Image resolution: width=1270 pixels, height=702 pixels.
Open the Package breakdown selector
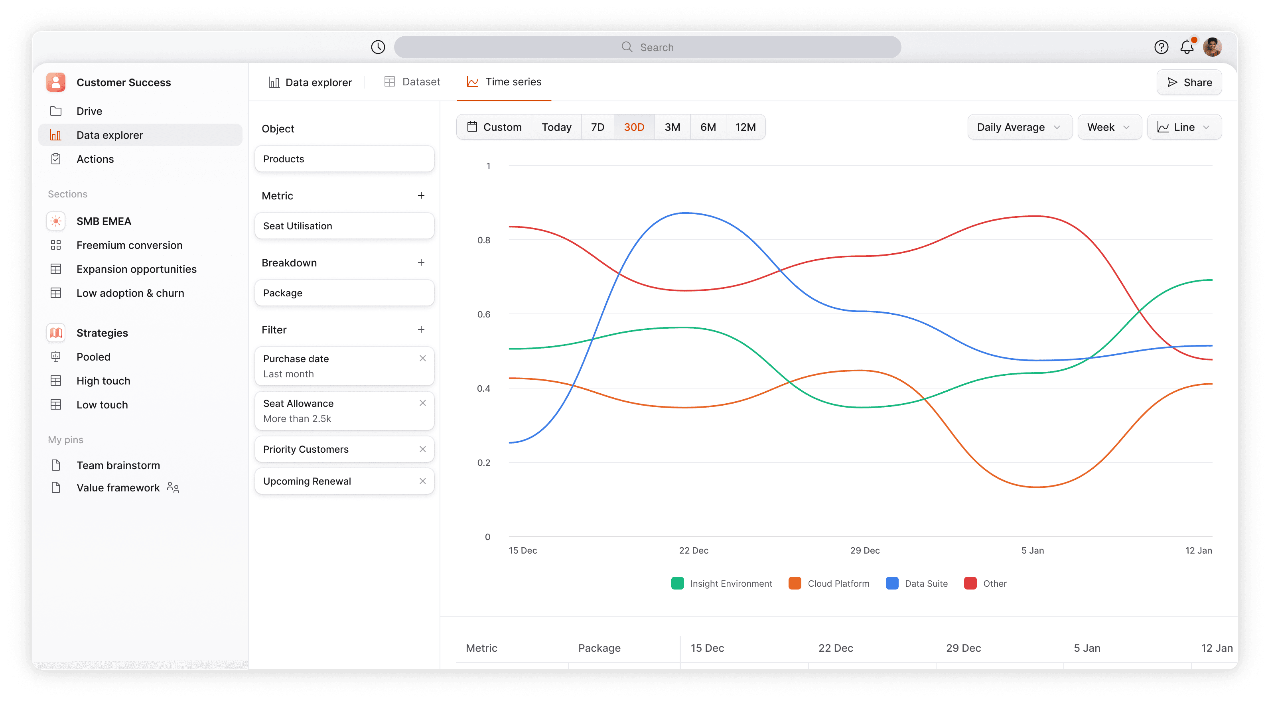tap(344, 293)
